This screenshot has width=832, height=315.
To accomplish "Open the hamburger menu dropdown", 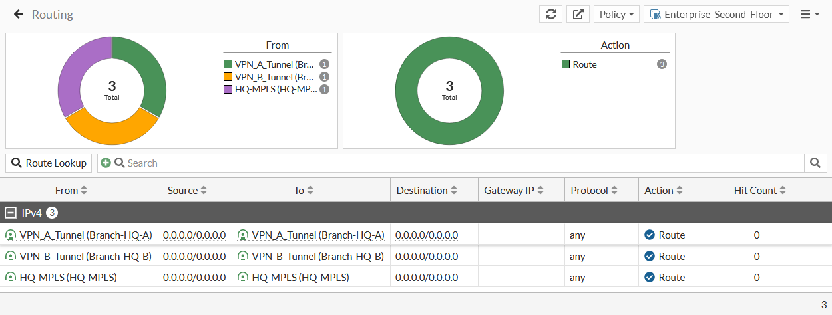I will (x=810, y=14).
